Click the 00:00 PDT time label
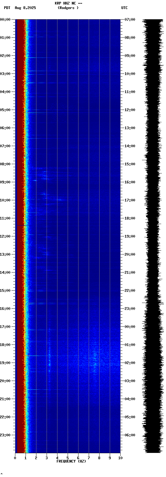This screenshot has height=477, width=166. 5,20
